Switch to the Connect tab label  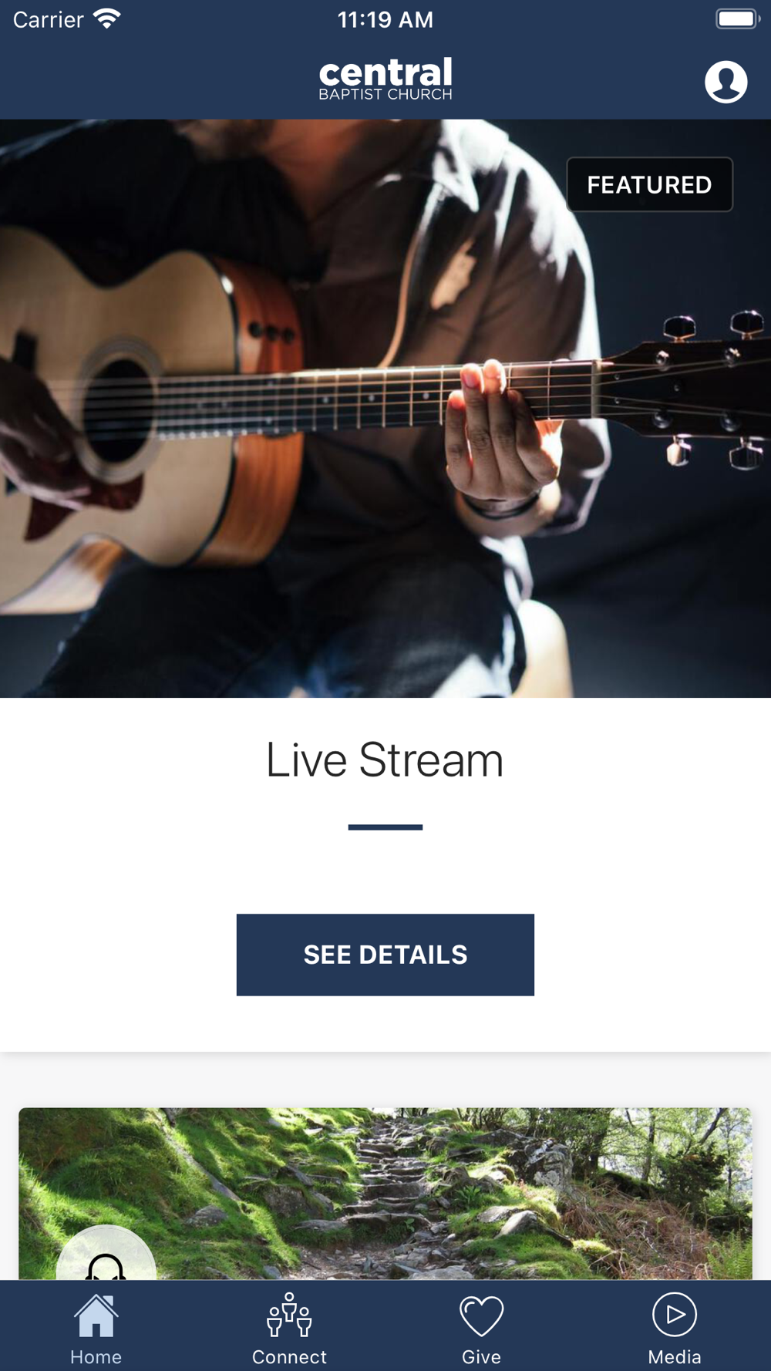pyautogui.click(x=289, y=1357)
